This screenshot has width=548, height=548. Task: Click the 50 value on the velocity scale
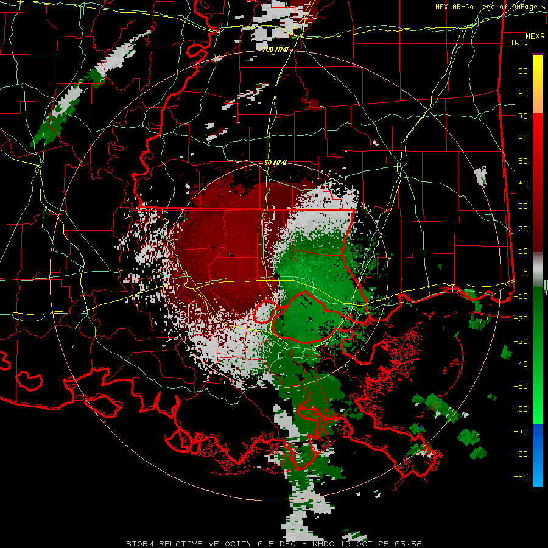point(523,161)
